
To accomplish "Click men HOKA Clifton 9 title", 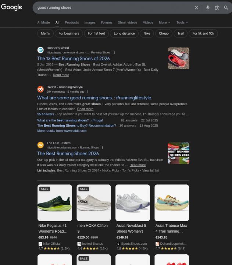I will [93, 228].
